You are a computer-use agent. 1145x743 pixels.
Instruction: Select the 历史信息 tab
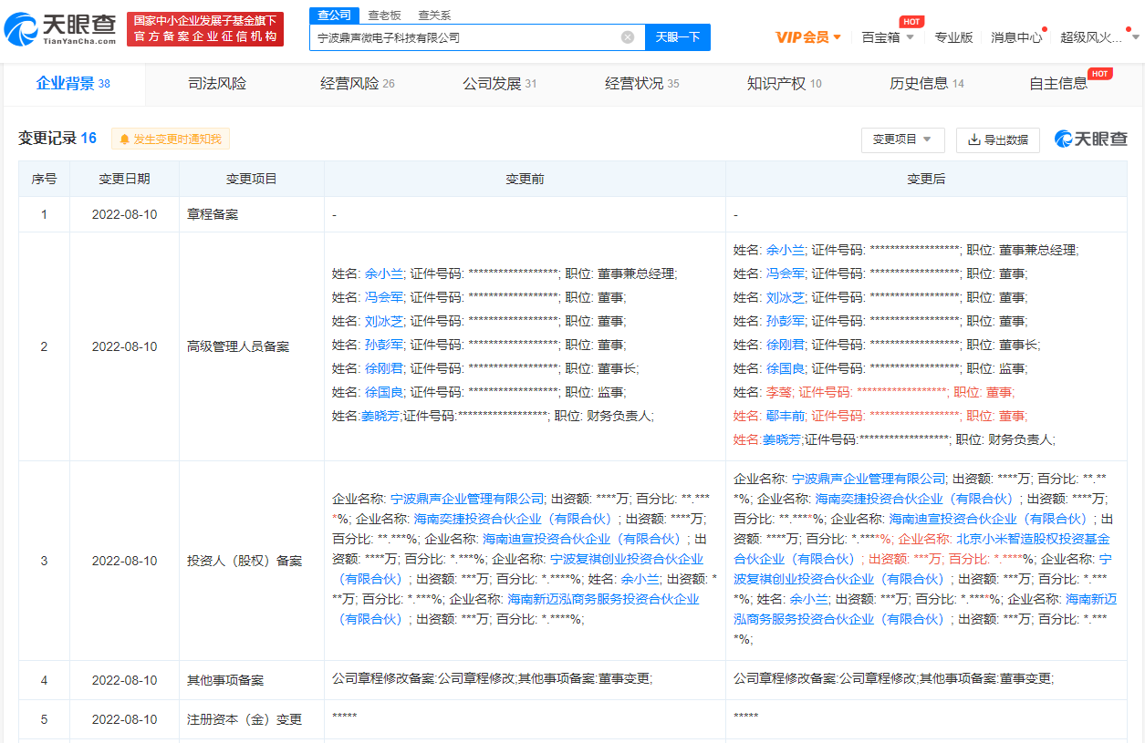point(927,84)
